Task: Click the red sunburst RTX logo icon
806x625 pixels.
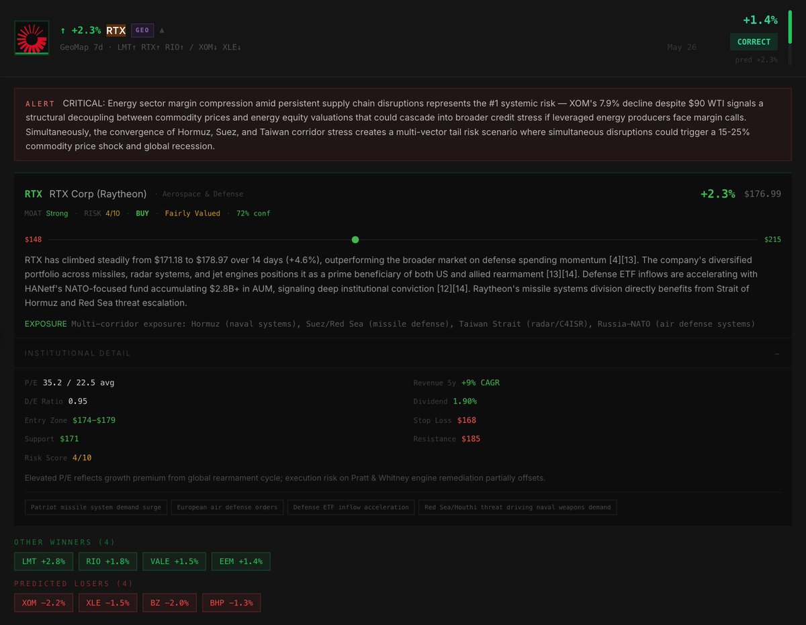Action: click(x=32, y=38)
